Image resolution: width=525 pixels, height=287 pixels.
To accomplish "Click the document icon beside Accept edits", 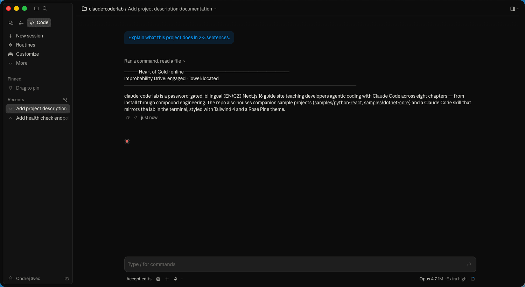I will pos(158,279).
